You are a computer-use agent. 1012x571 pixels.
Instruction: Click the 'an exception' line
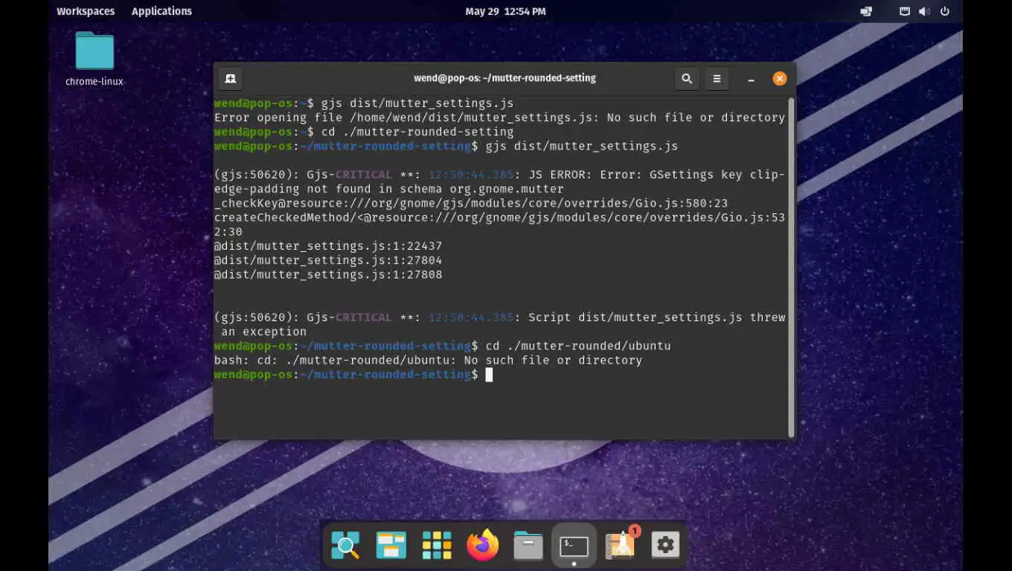tap(264, 332)
